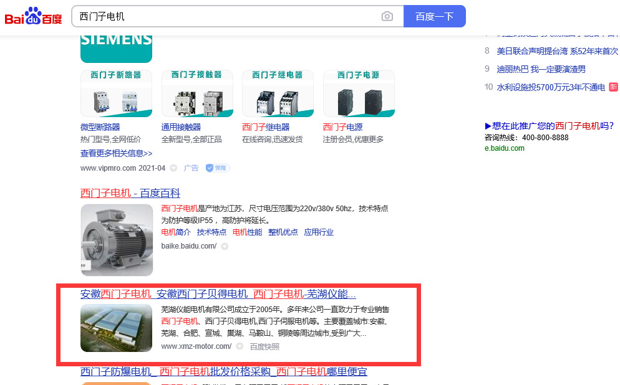The image size is (620, 385).
Task: Open 查看更多相关信息 link
Action: [116, 153]
